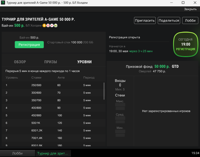The image size is (200, 157).
Task: Select the Турнир для зрит... bottom tab
Action: click(53, 153)
